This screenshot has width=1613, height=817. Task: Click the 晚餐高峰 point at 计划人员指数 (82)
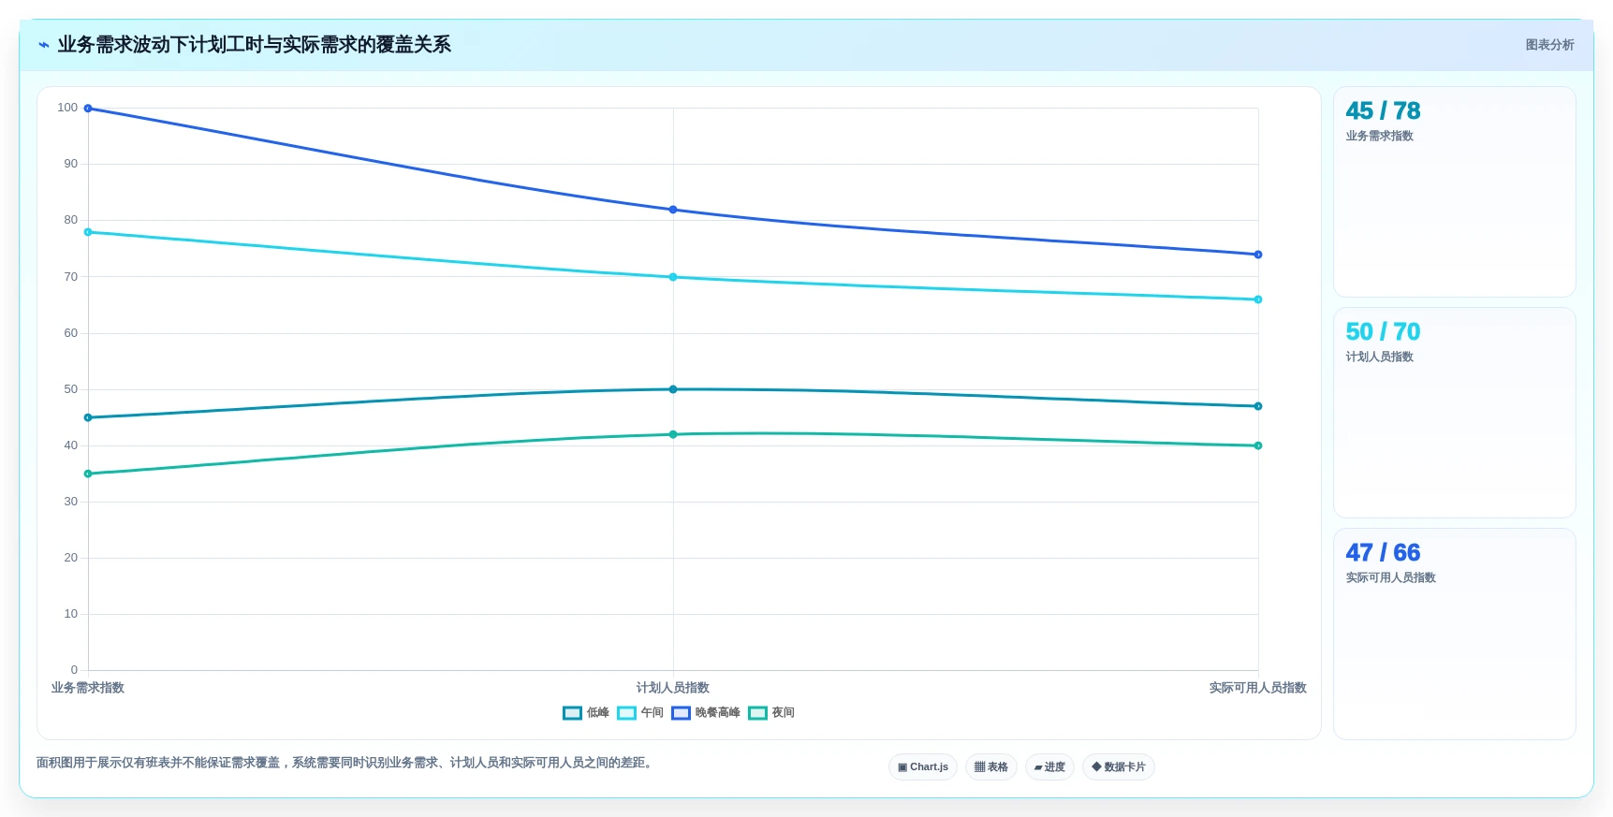tap(673, 210)
